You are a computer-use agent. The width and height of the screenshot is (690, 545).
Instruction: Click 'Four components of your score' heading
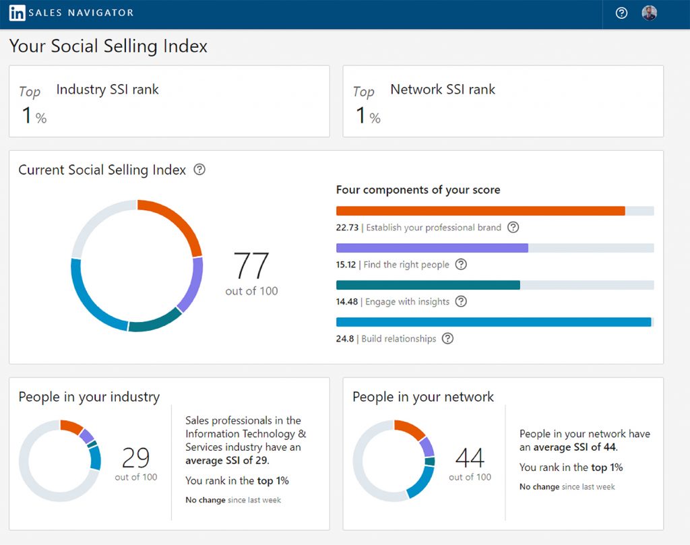(418, 190)
